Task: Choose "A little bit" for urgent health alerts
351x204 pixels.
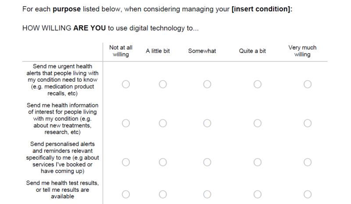Action: [163, 84]
